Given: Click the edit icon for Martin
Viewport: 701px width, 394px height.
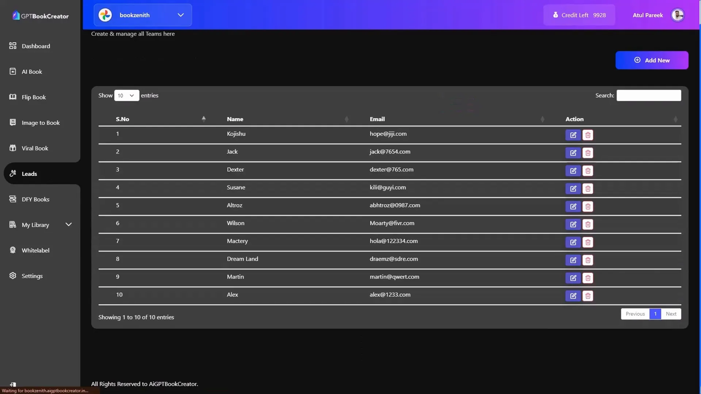Looking at the screenshot, I should pyautogui.click(x=573, y=278).
